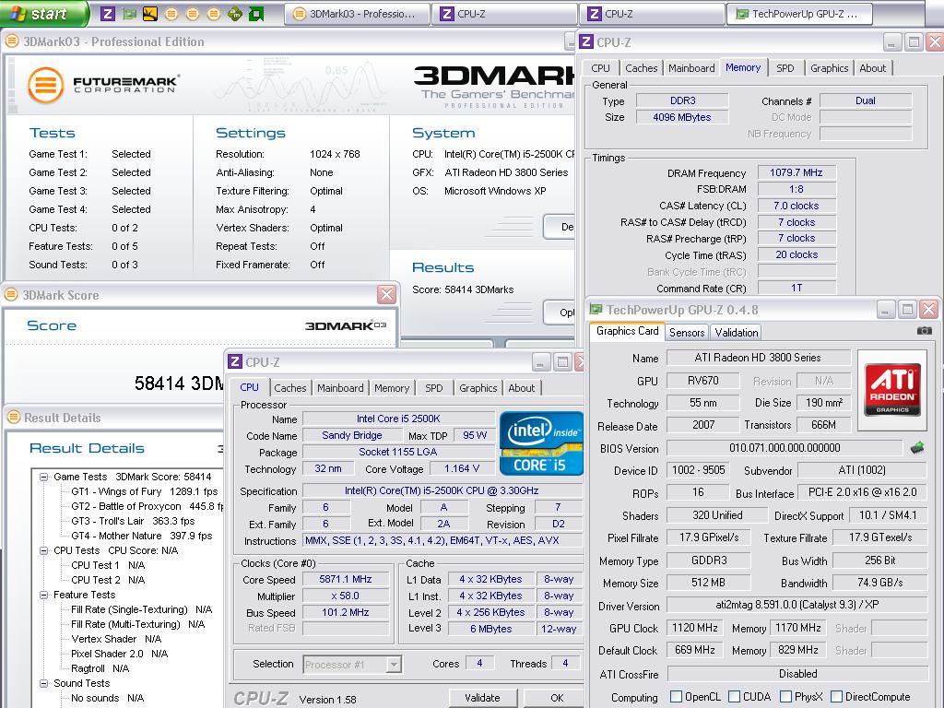944x708 pixels.
Task: Click the Validate button in CPU-Z
Action: click(482, 698)
